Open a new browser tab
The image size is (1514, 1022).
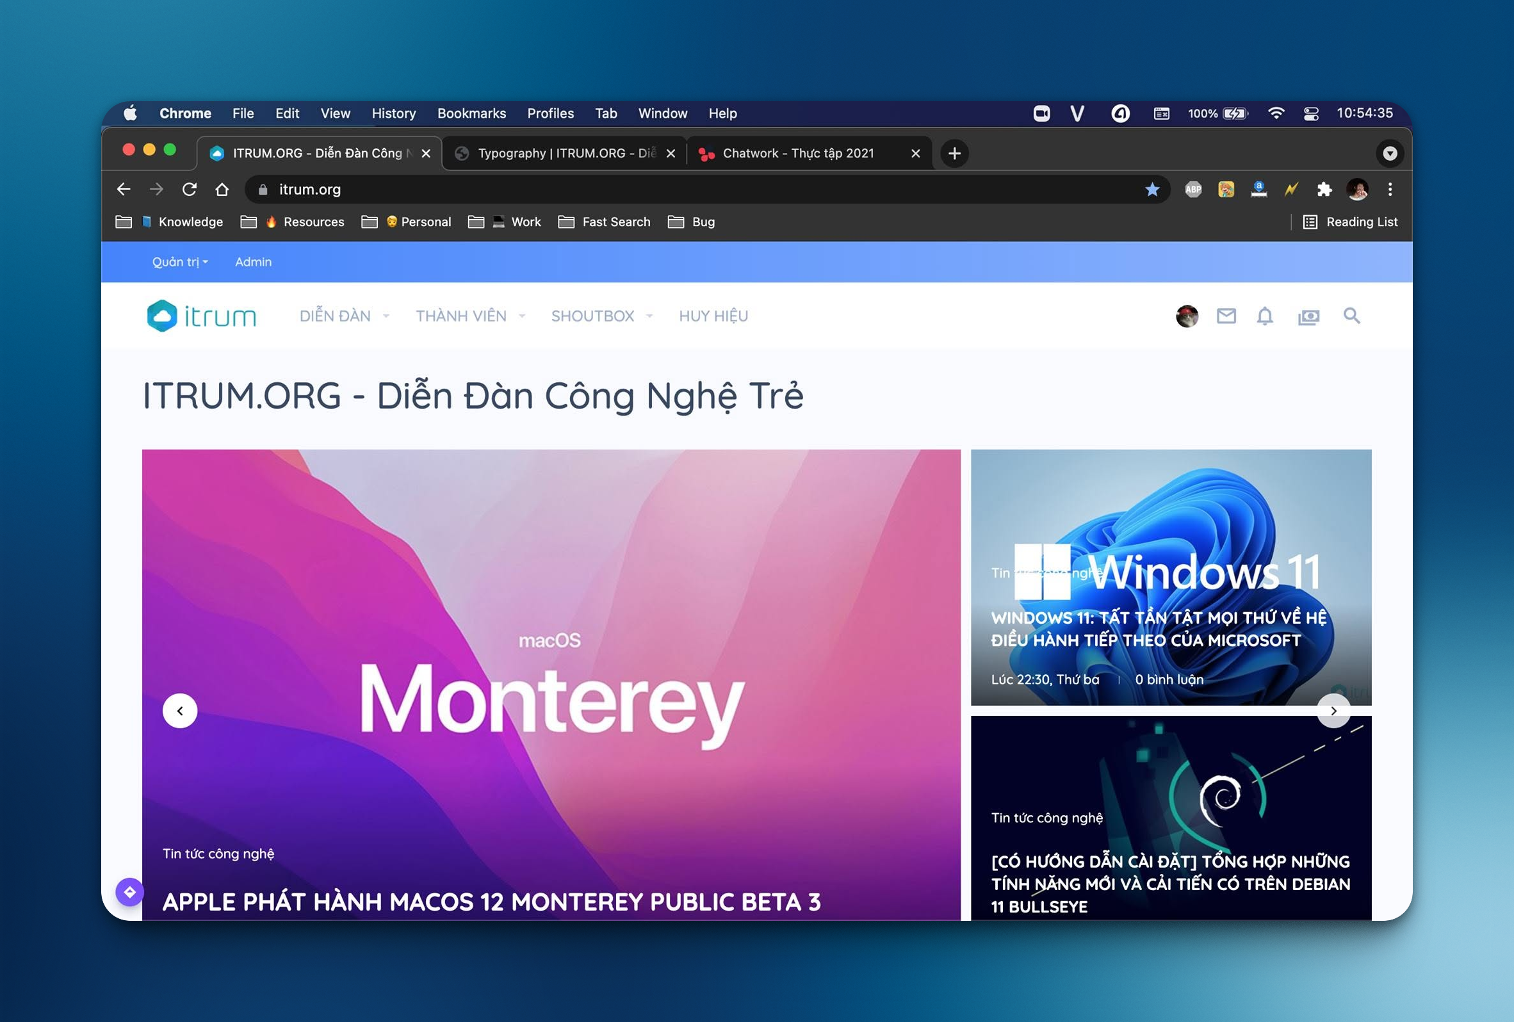point(954,154)
